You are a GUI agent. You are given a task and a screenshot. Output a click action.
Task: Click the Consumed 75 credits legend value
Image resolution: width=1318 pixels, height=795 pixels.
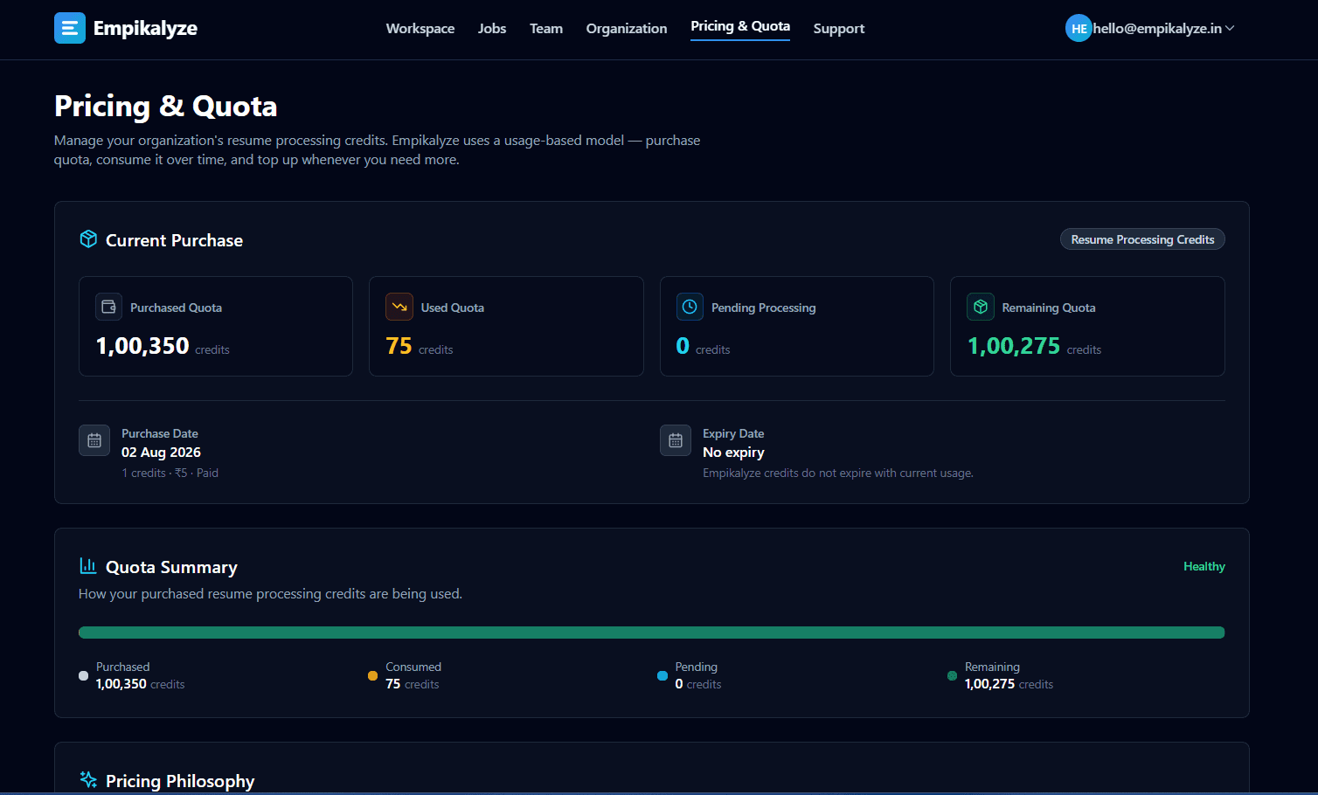pos(413,684)
